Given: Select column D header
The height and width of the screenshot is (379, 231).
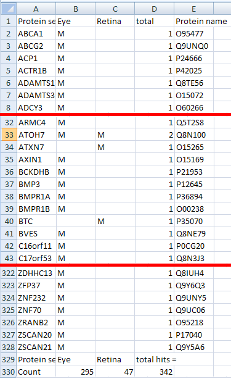Looking at the screenshot, I should click(x=155, y=9).
